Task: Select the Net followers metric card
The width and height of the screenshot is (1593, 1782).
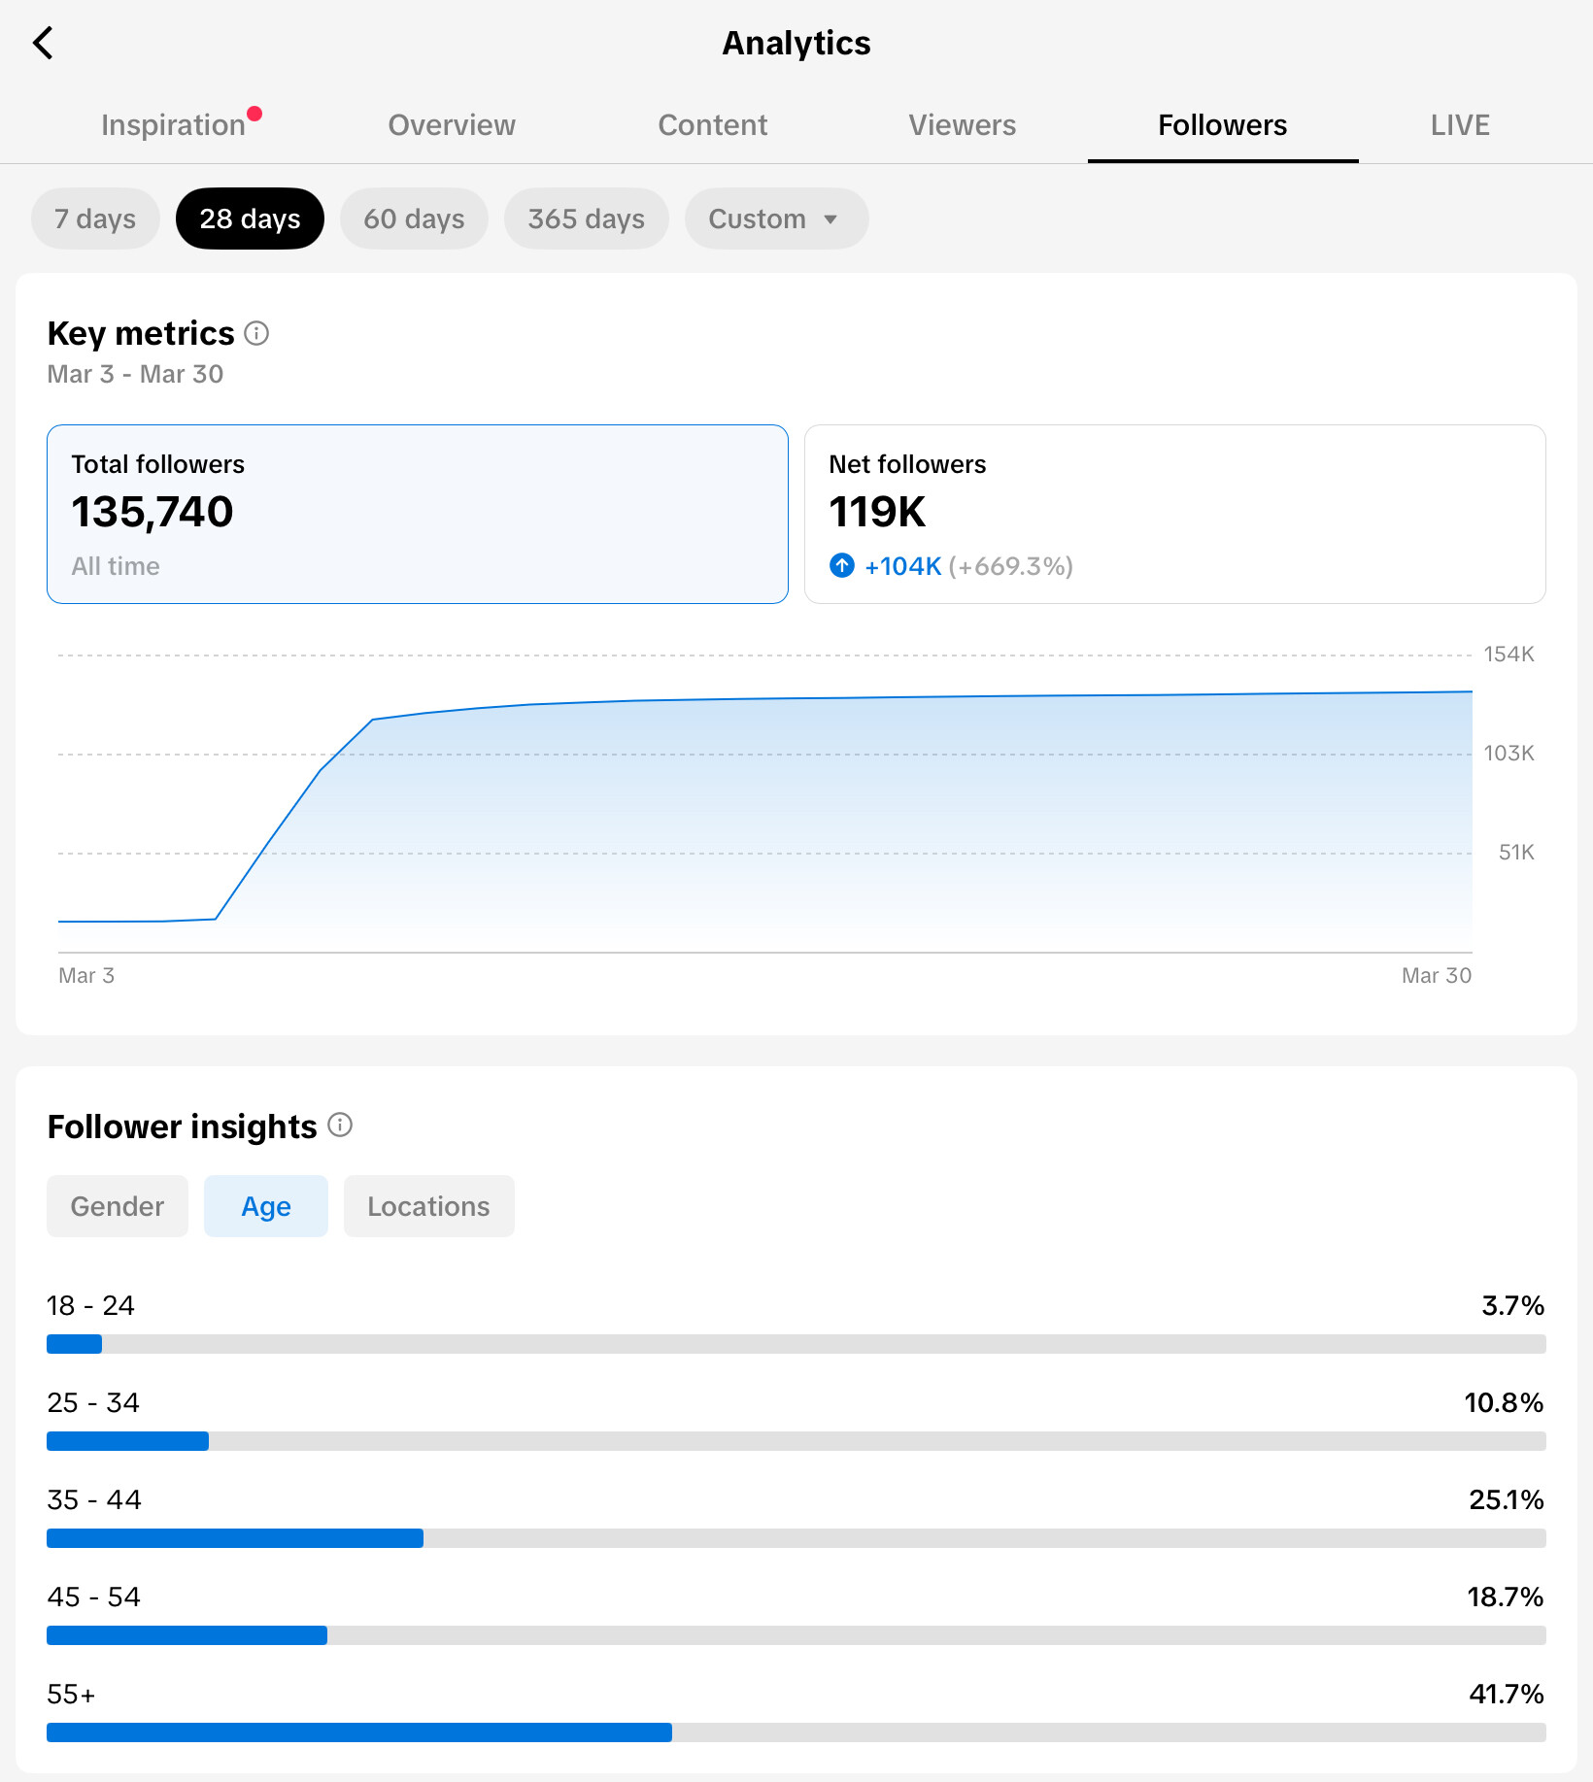Action: pos(1175,514)
